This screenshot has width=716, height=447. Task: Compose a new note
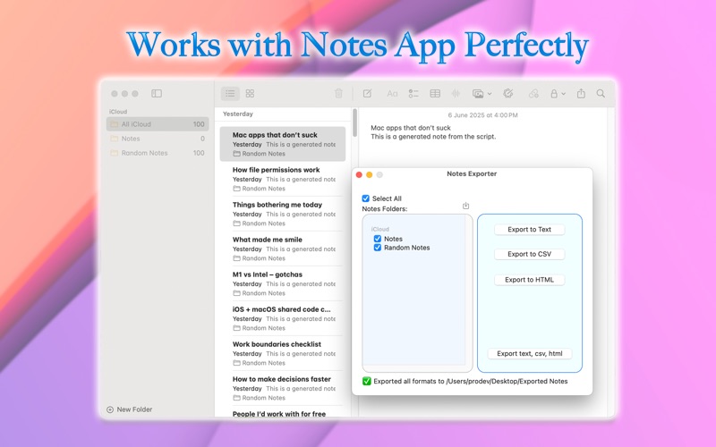[367, 94]
